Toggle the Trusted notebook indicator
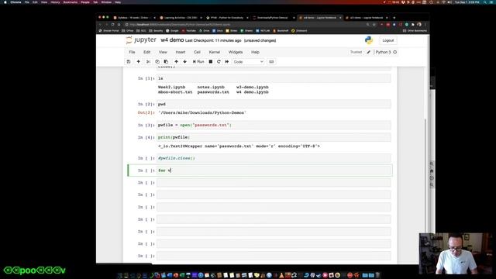Screen dimensions: 496x279 356,52
